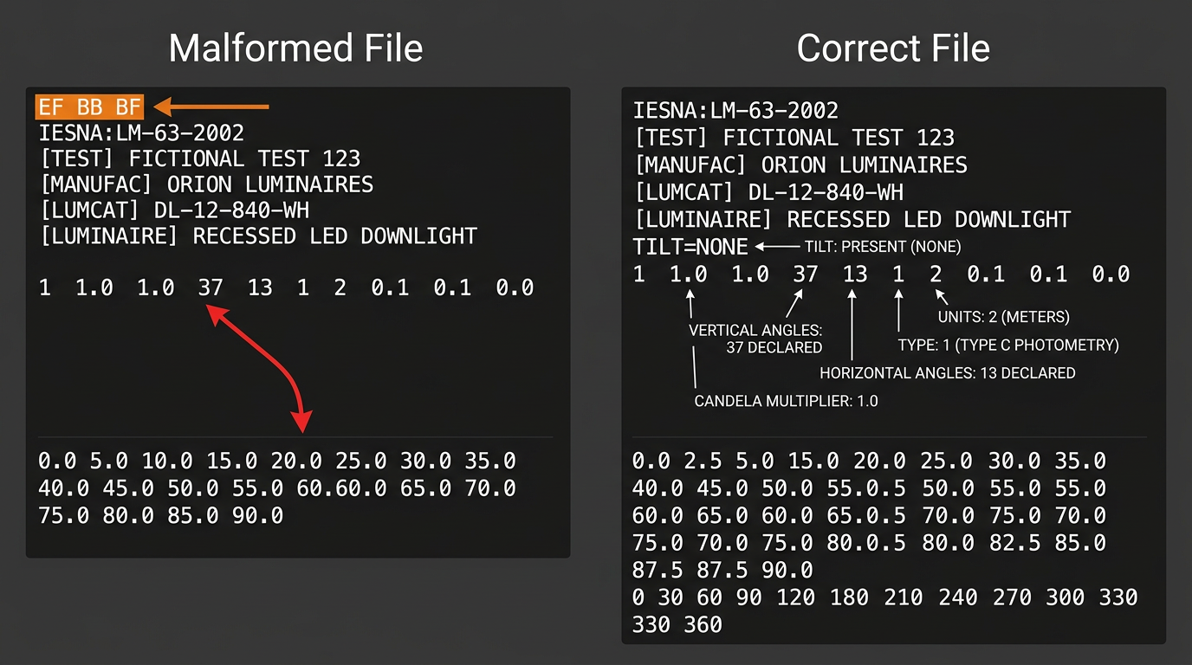
Task: Click the UNITS: 2 (METERS) annotation
Action: [x=1004, y=317]
